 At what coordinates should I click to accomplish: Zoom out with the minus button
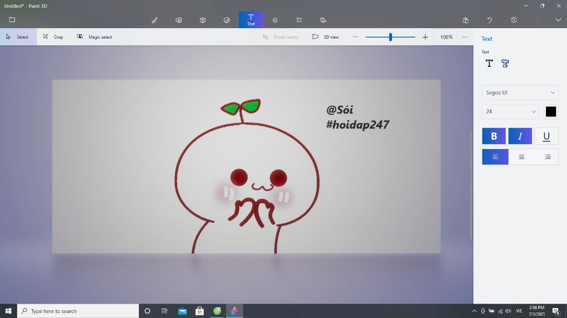355,37
